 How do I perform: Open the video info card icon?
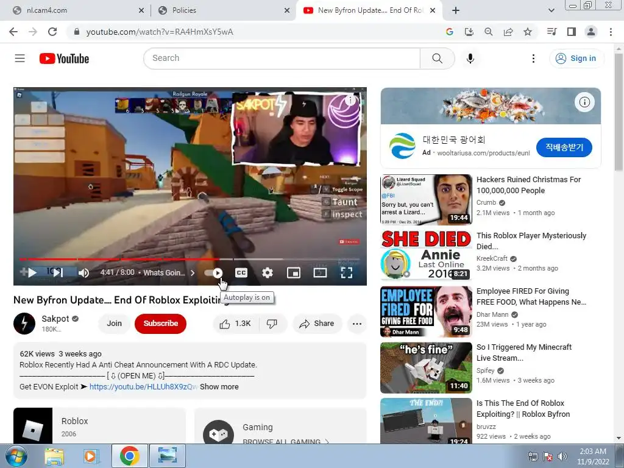click(x=350, y=101)
